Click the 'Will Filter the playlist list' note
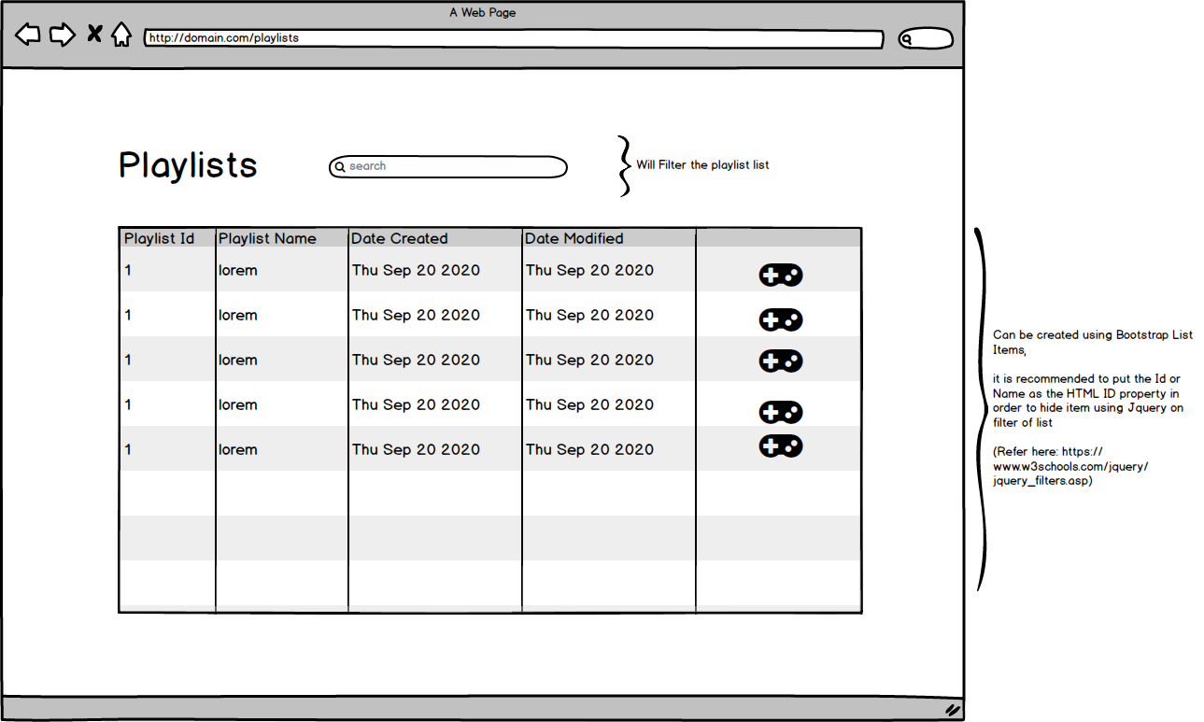This screenshot has width=1204, height=722. point(702,164)
